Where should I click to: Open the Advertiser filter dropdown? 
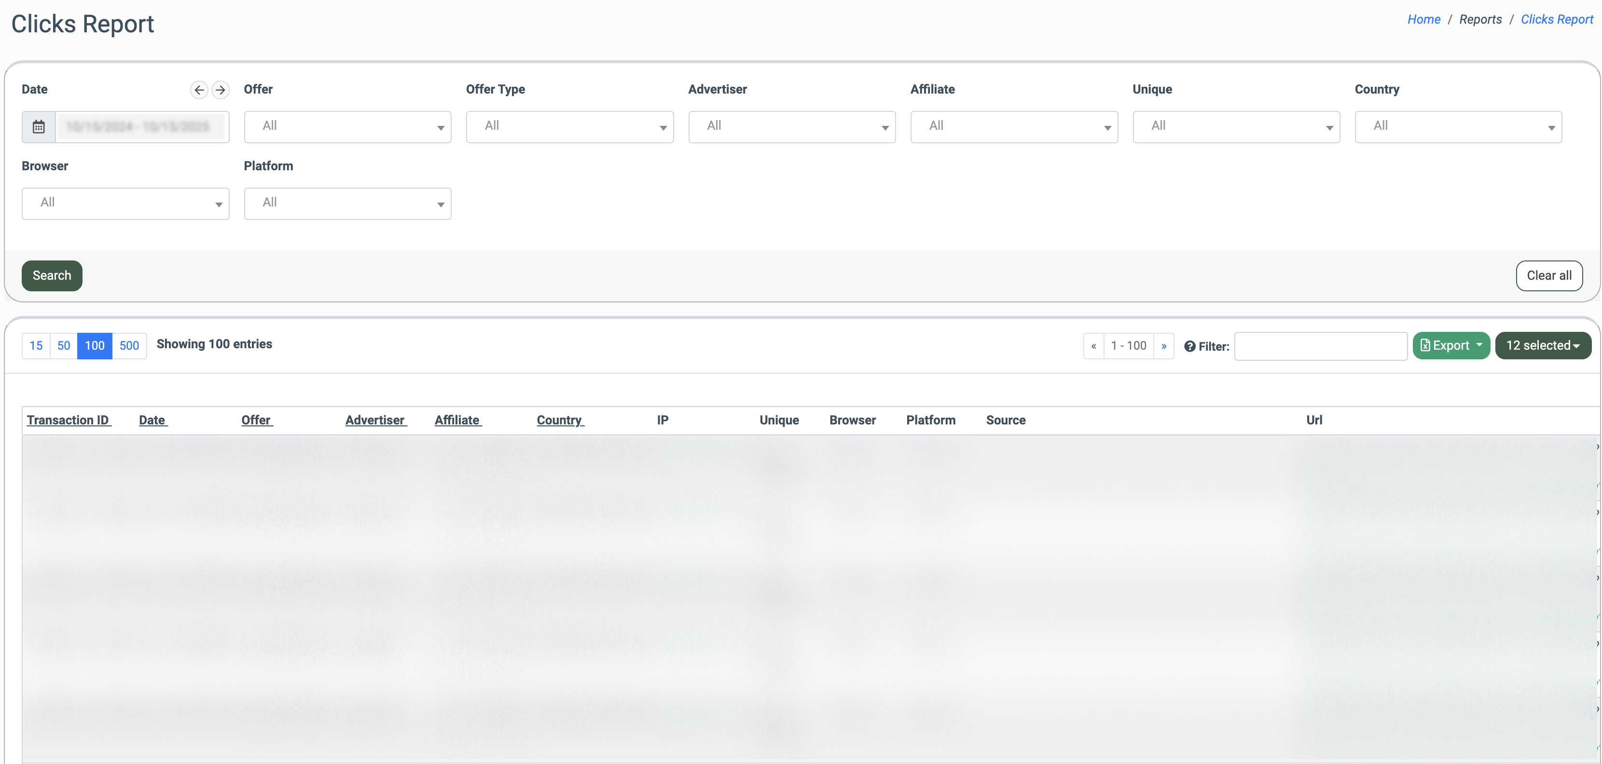coord(791,127)
